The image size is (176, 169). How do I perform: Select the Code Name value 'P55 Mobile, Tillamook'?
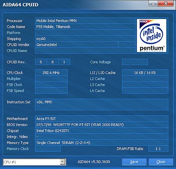coord(53,27)
